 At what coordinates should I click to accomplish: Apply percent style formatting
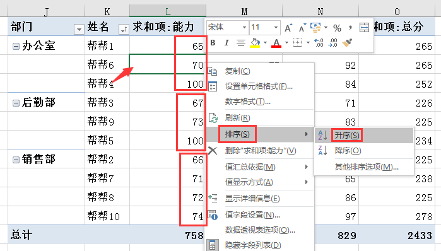[x=337, y=28]
